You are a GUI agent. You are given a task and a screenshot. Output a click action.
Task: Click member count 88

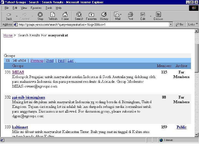point(164,97)
